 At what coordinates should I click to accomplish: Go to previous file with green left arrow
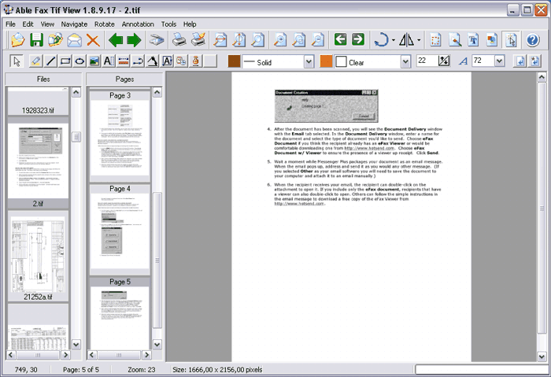[x=116, y=40]
